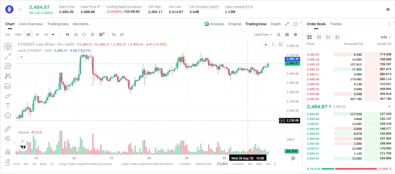Expand more timeframe options arrow

click(x=53, y=35)
